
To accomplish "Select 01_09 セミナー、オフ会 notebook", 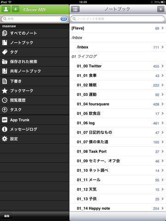I will [118, 161].
